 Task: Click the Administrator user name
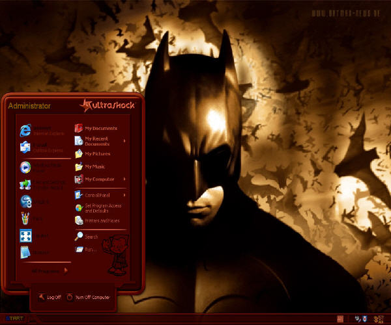click(x=29, y=106)
